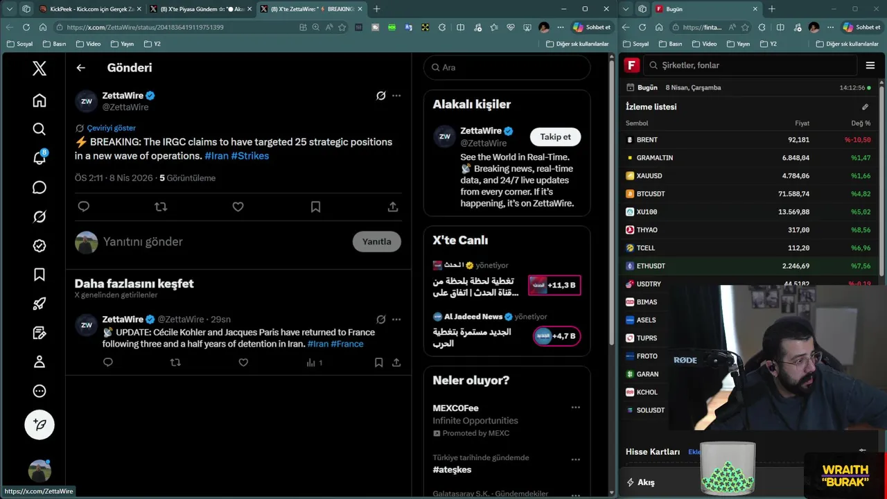Open Explore via sidebar magnifier icon
Viewport: 887px width, 499px height.
click(x=39, y=130)
